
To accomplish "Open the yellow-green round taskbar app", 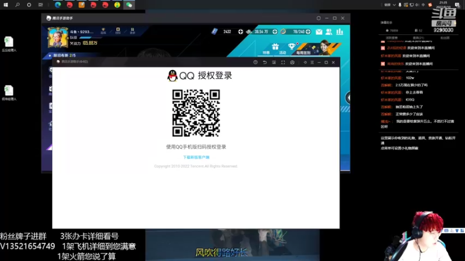I will pyautogui.click(x=117, y=5).
